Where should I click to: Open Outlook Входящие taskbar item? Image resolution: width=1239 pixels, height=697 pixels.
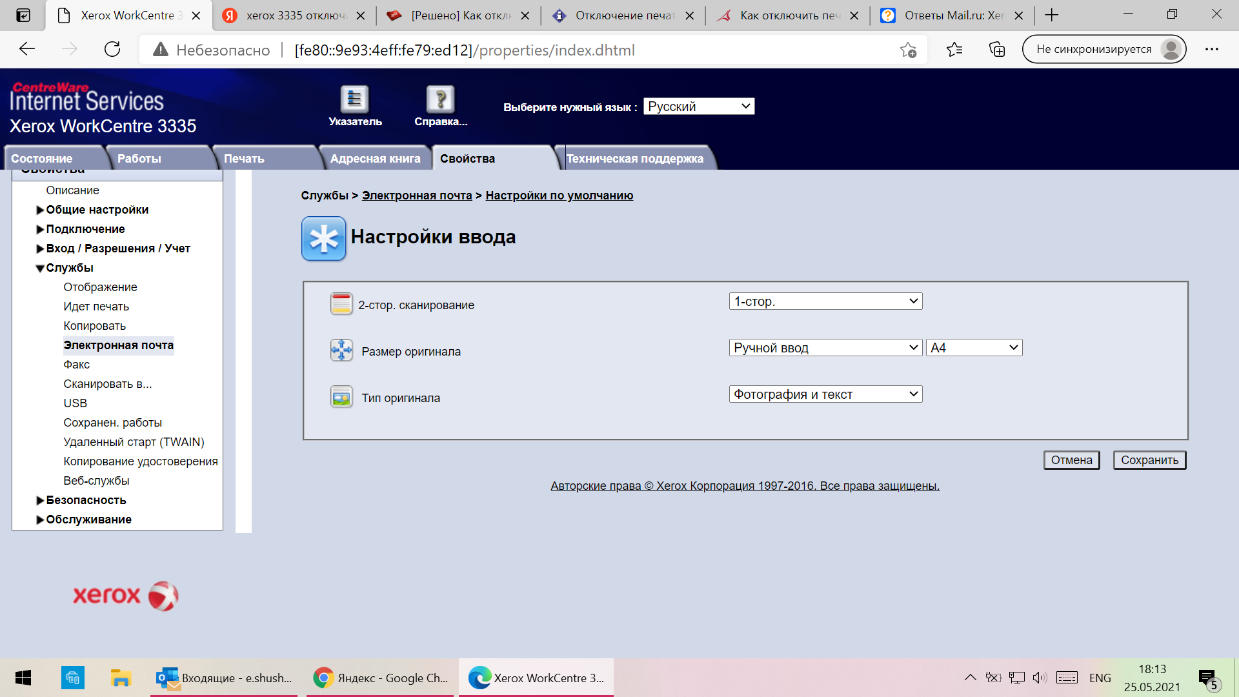[x=224, y=678]
